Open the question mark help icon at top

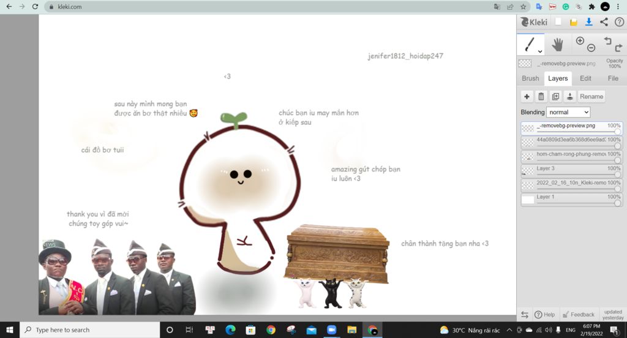coord(619,22)
